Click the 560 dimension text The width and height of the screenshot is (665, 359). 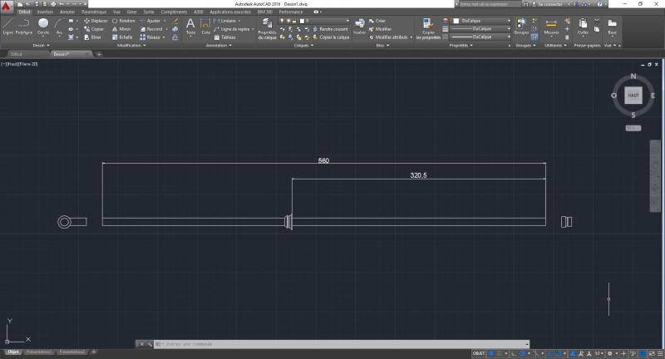click(323, 160)
